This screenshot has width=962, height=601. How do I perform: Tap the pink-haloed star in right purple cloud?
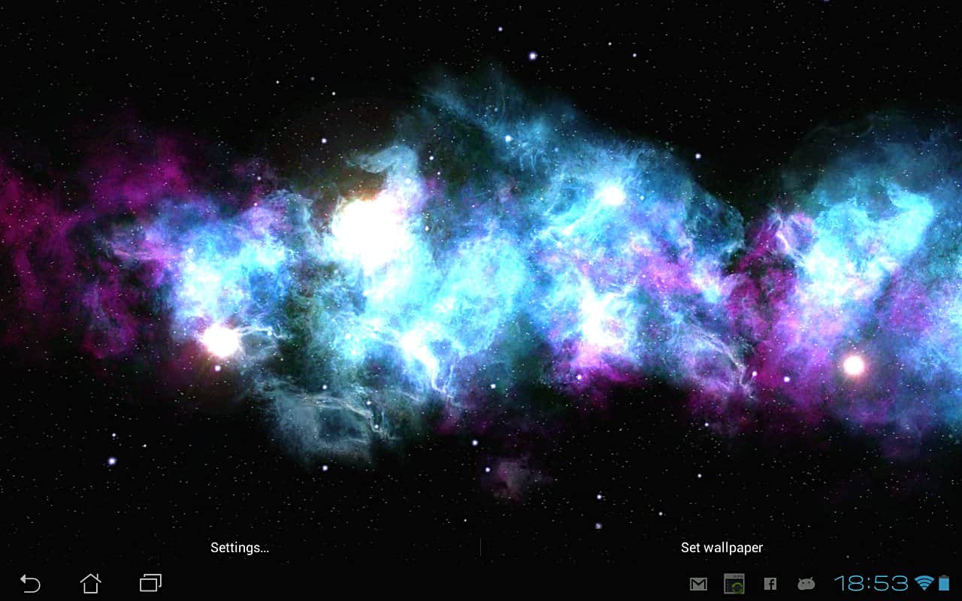pyautogui.click(x=854, y=366)
